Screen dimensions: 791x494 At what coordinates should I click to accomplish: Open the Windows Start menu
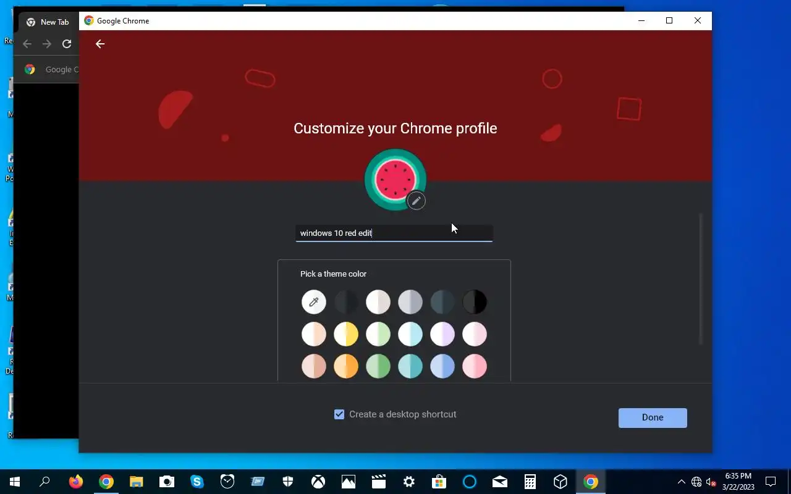click(x=15, y=482)
